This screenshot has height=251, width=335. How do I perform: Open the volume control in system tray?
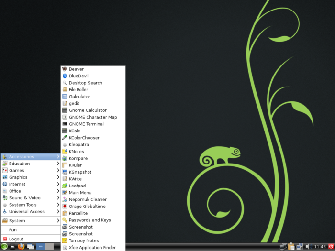pos(308,247)
